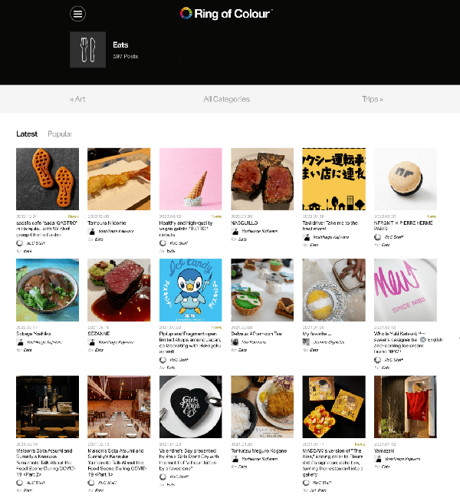Open All Categories link
The width and height of the screenshot is (460, 498).
tap(226, 99)
